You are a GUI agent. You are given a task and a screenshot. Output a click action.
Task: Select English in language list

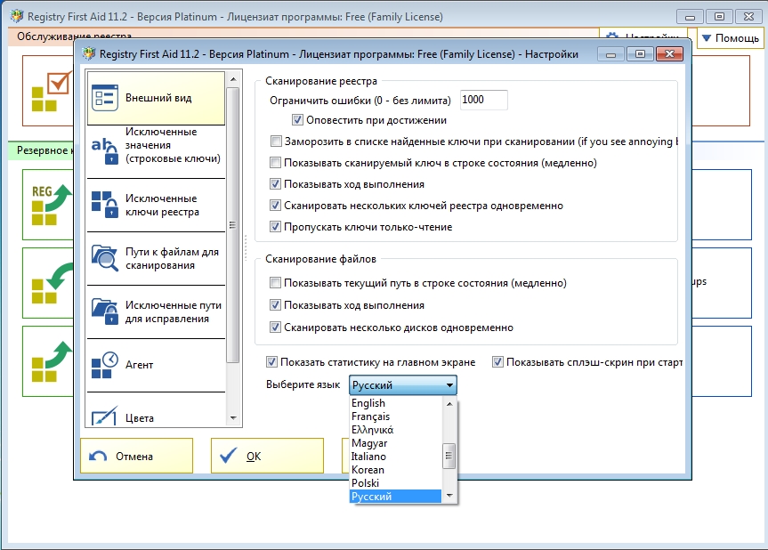(395, 403)
